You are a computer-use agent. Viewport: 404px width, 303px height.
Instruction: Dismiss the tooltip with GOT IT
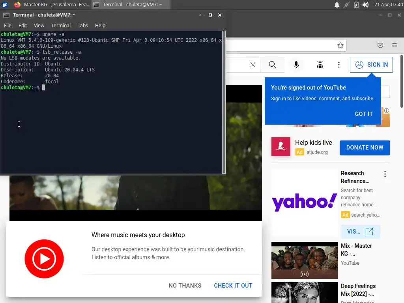coord(363,114)
